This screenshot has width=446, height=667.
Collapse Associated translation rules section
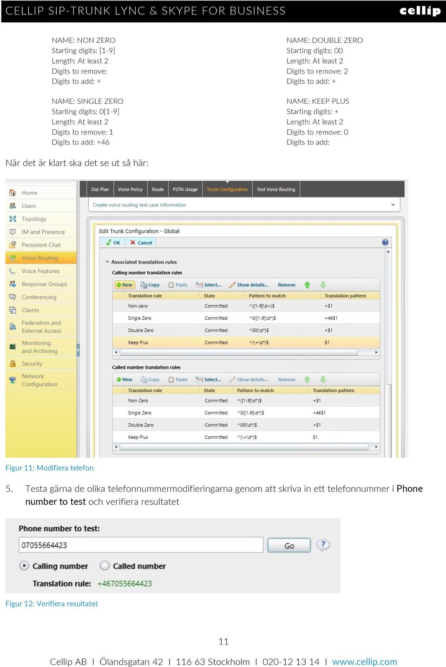click(107, 262)
